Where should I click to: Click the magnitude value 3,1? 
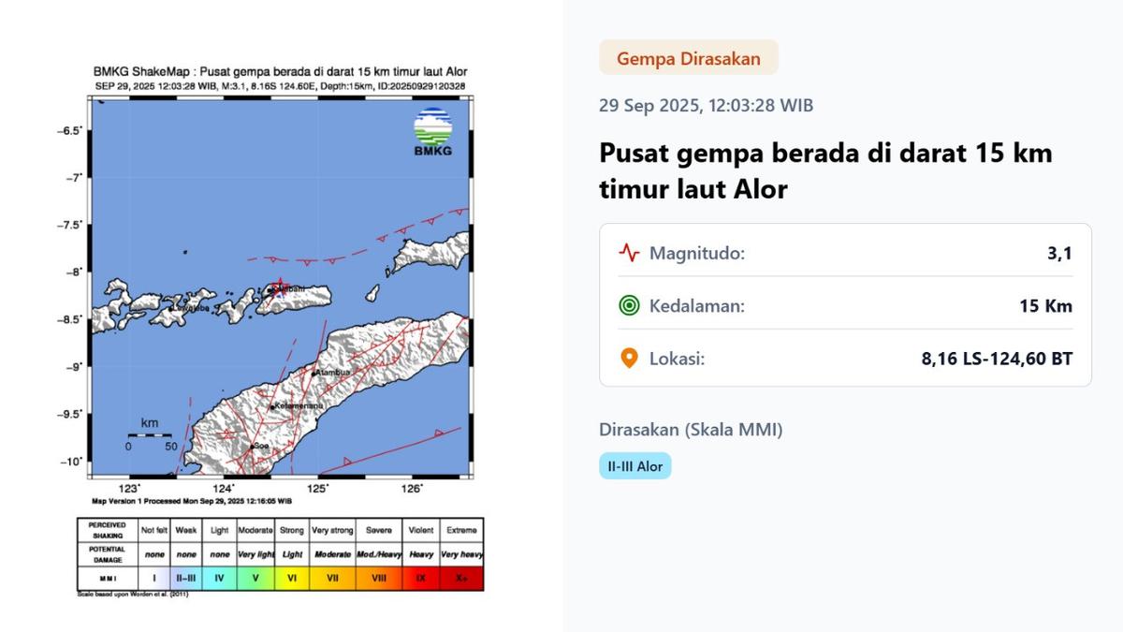click(1060, 253)
